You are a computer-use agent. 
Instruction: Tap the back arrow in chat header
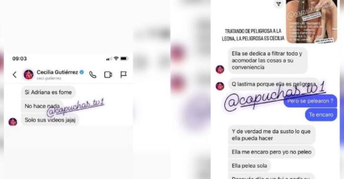point(15,75)
